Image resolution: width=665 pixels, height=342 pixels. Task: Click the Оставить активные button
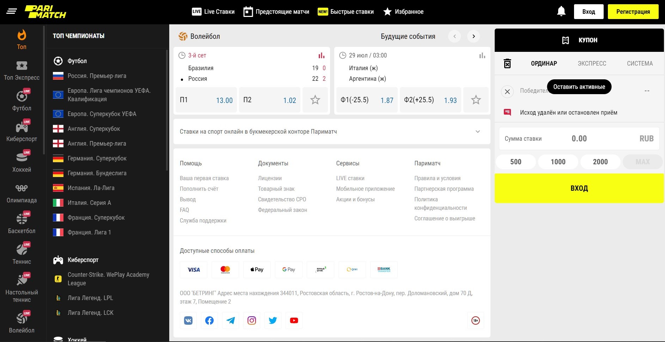579,87
